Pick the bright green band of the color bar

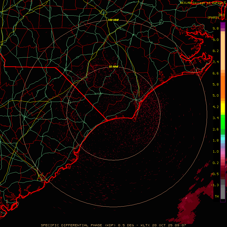(x=223, y=122)
